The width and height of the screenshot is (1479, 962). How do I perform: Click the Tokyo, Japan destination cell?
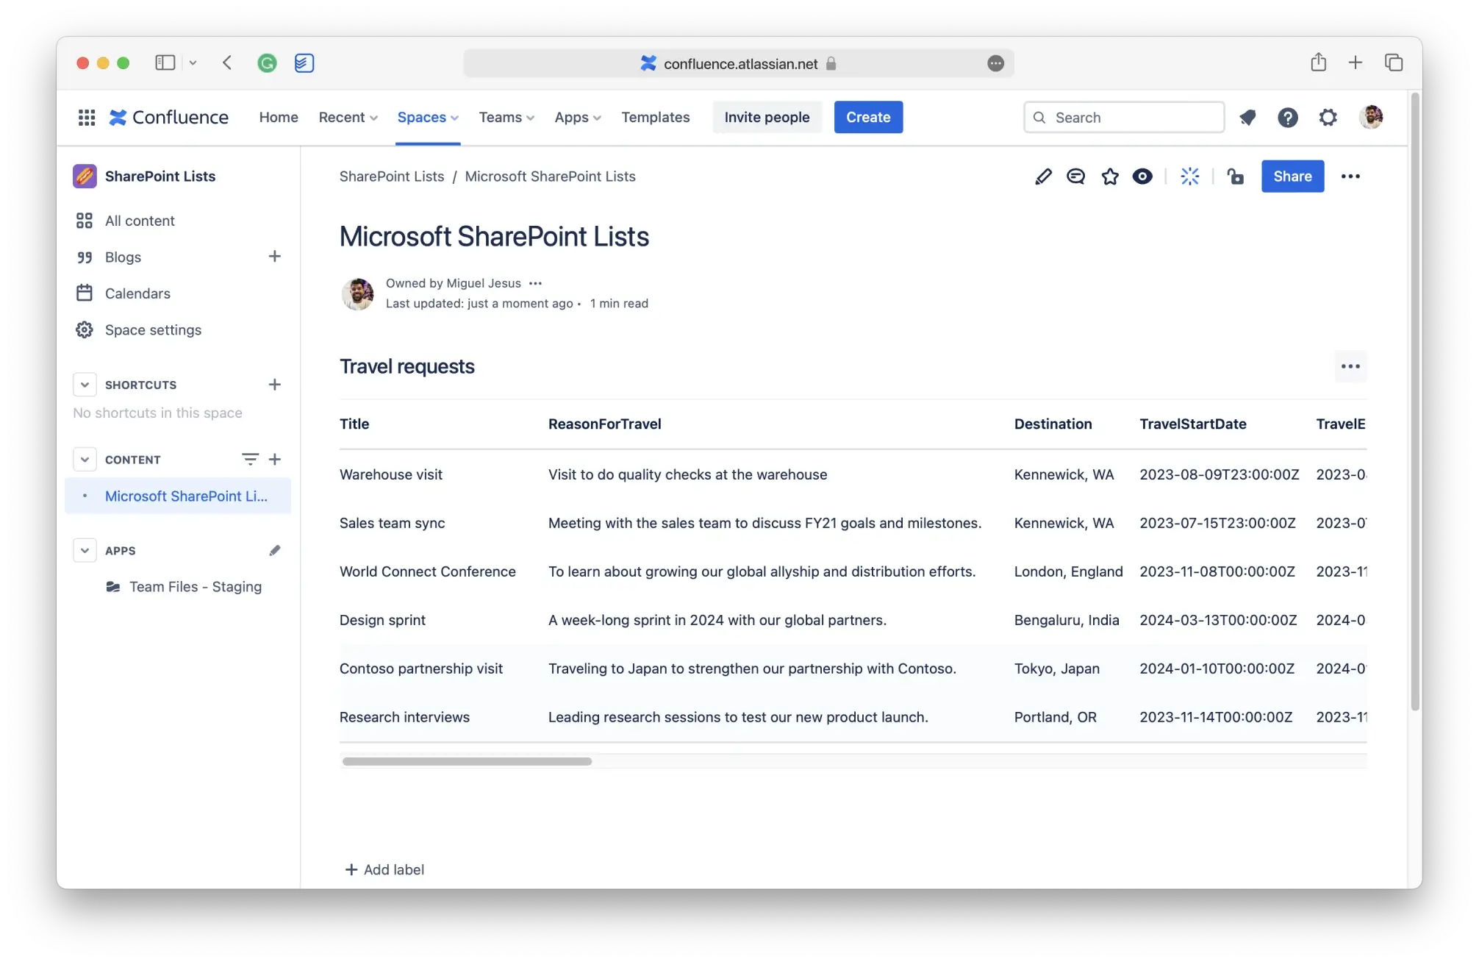pyautogui.click(x=1057, y=669)
